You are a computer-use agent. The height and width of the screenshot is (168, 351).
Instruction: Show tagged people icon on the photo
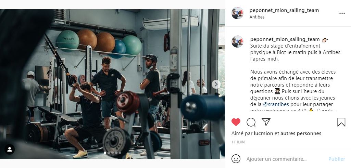point(10,150)
